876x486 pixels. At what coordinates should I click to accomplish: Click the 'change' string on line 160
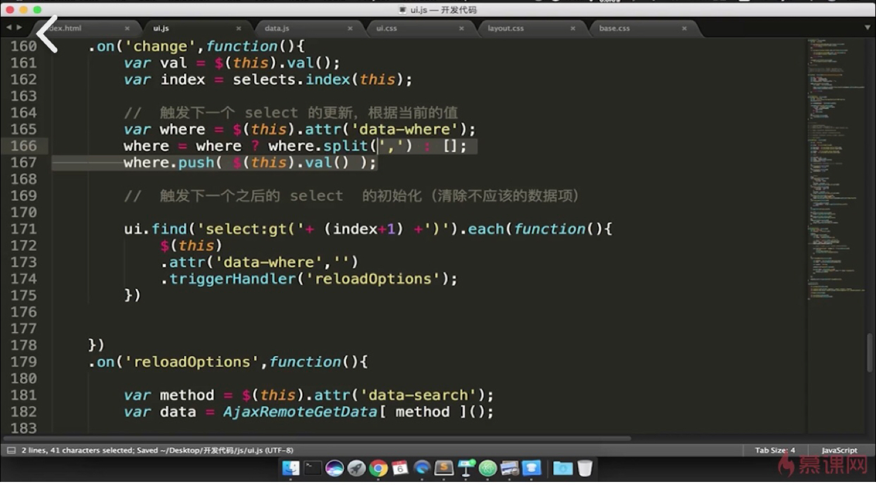tap(161, 46)
